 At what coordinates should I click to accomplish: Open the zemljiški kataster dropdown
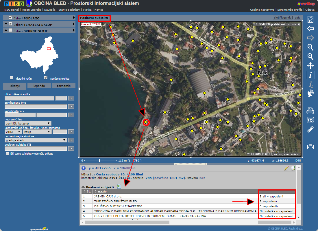28,123
